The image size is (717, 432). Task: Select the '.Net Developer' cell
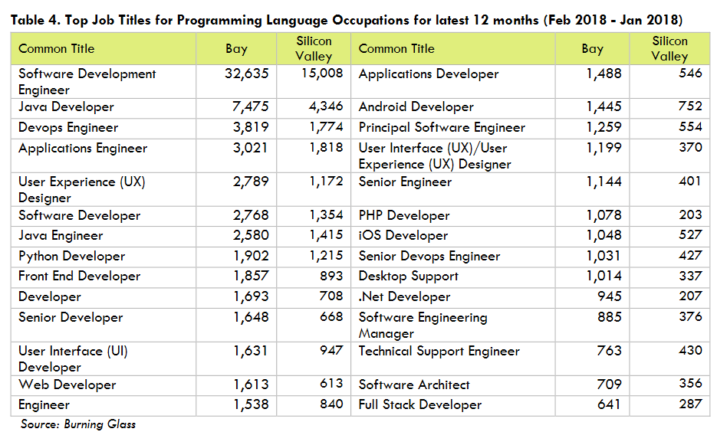405,297
